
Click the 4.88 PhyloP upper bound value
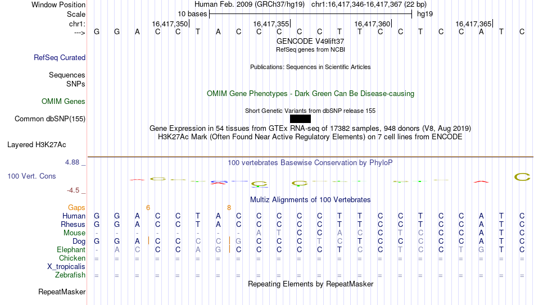(72, 162)
